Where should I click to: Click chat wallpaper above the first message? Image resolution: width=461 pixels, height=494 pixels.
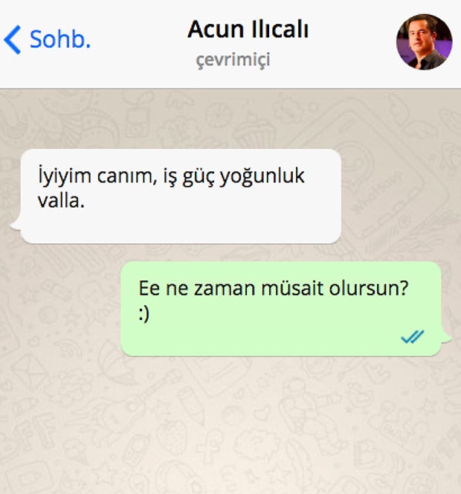230,118
